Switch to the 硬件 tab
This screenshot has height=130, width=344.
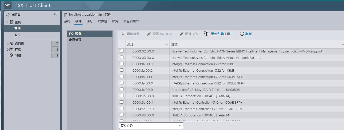pos(78,21)
